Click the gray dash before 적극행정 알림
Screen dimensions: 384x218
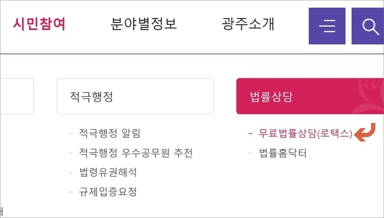click(71, 133)
